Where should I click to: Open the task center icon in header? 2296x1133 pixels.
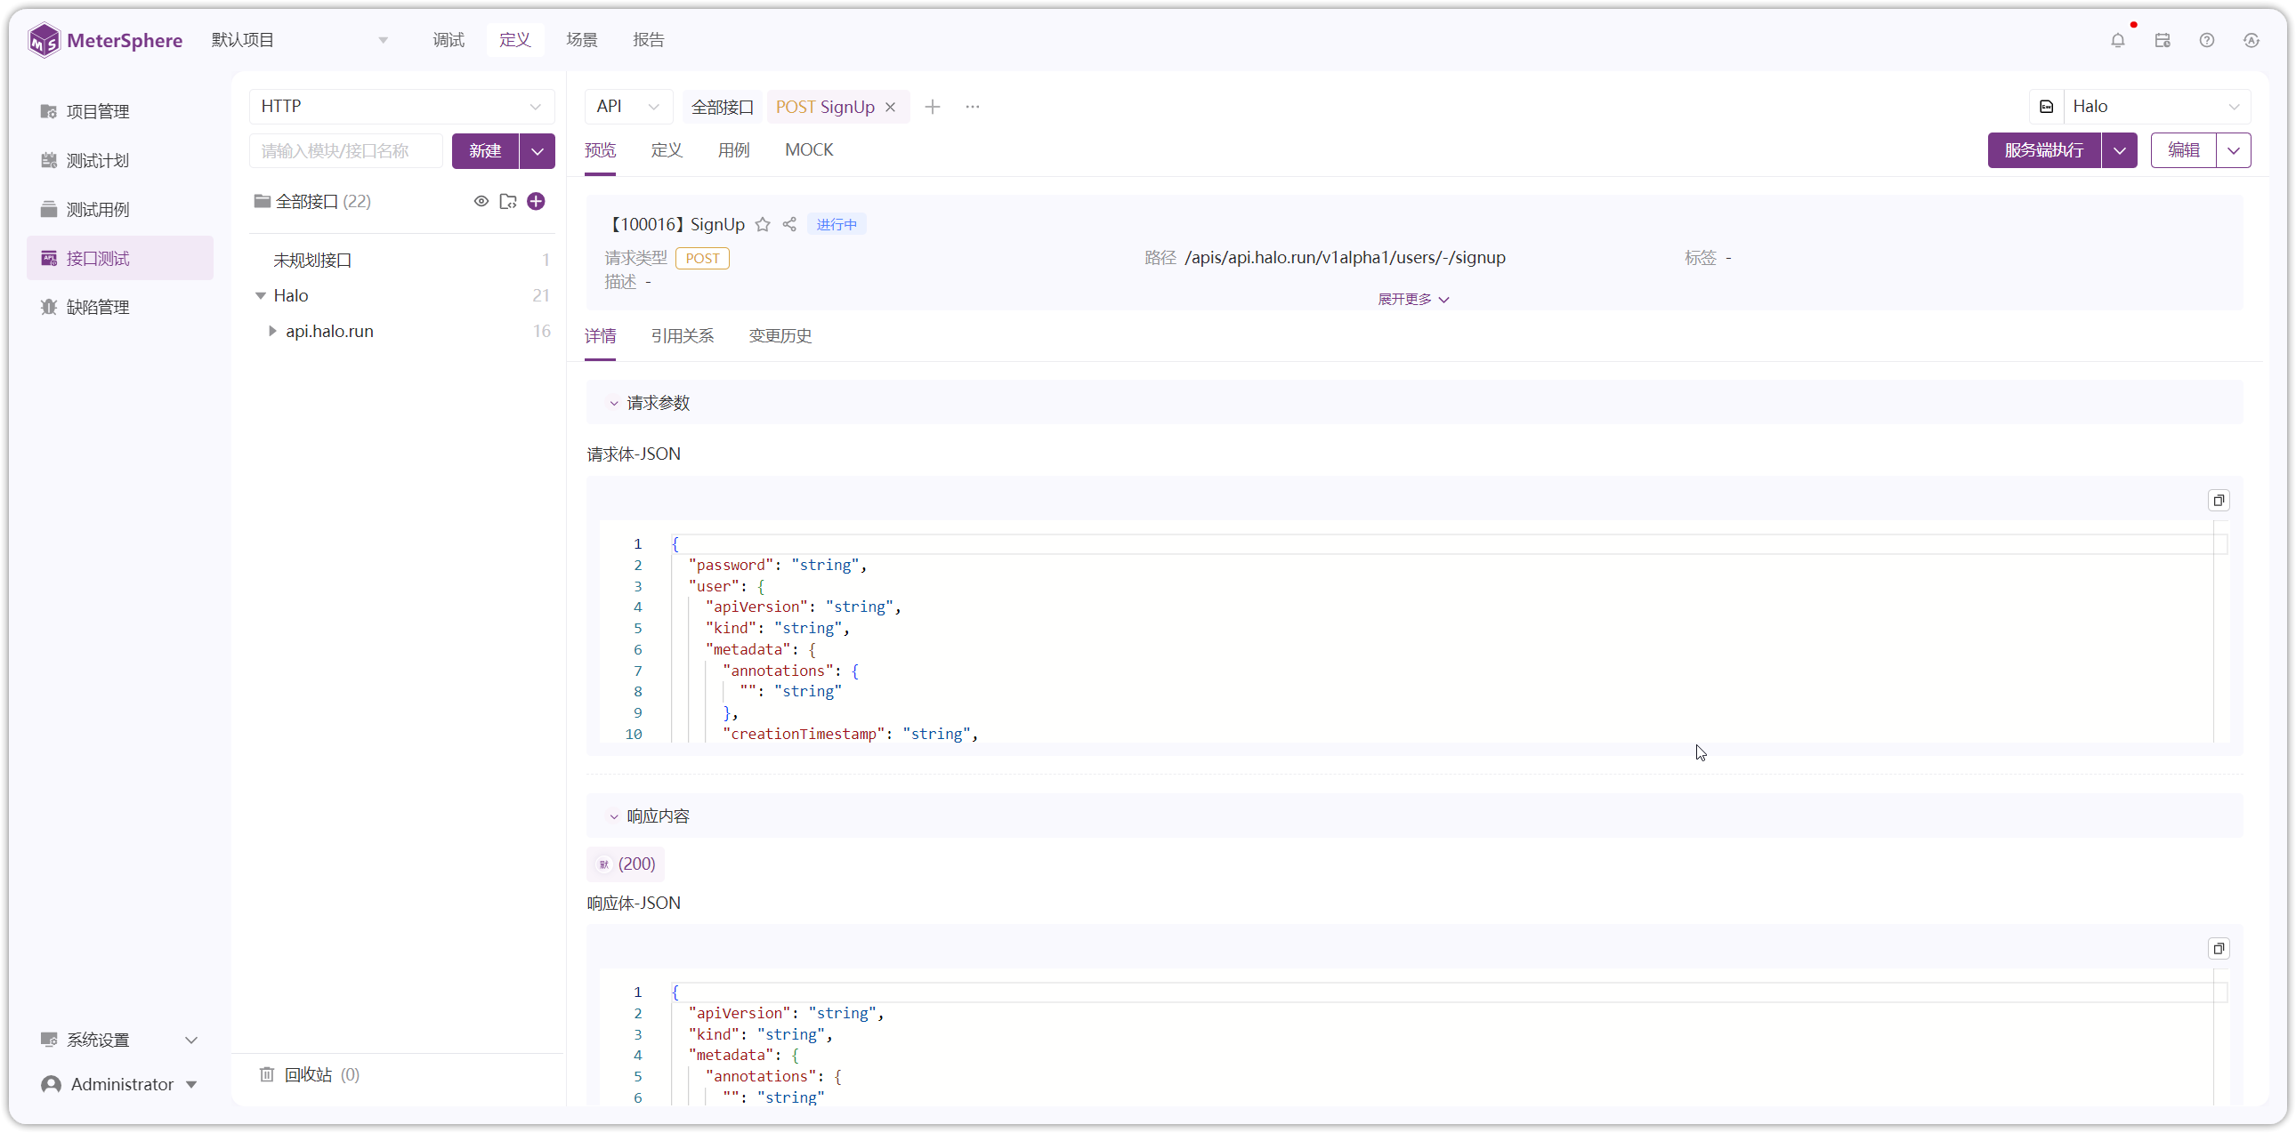click(x=2162, y=40)
